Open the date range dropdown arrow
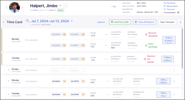Screen dimensions: 185x100 [x=72, y=21]
